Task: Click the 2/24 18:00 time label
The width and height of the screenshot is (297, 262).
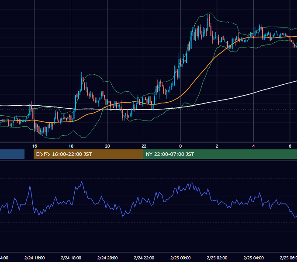Action: [71, 258]
